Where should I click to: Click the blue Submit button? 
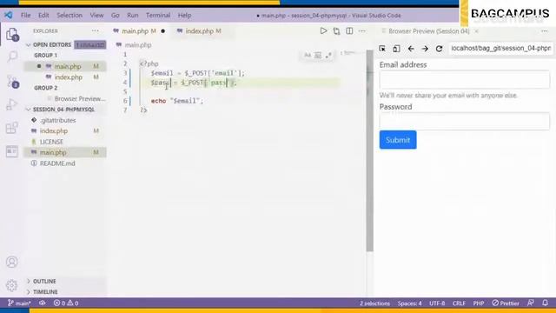pos(398,140)
